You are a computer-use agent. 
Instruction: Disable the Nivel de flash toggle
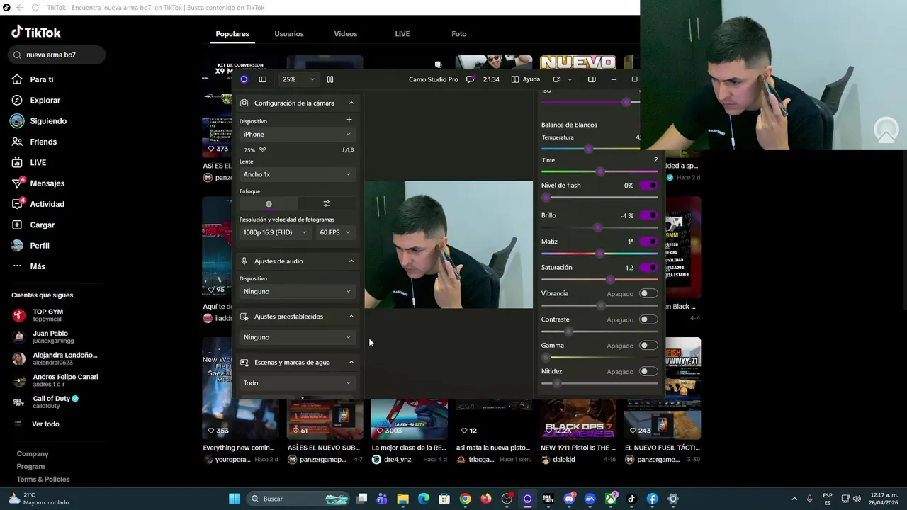(648, 186)
